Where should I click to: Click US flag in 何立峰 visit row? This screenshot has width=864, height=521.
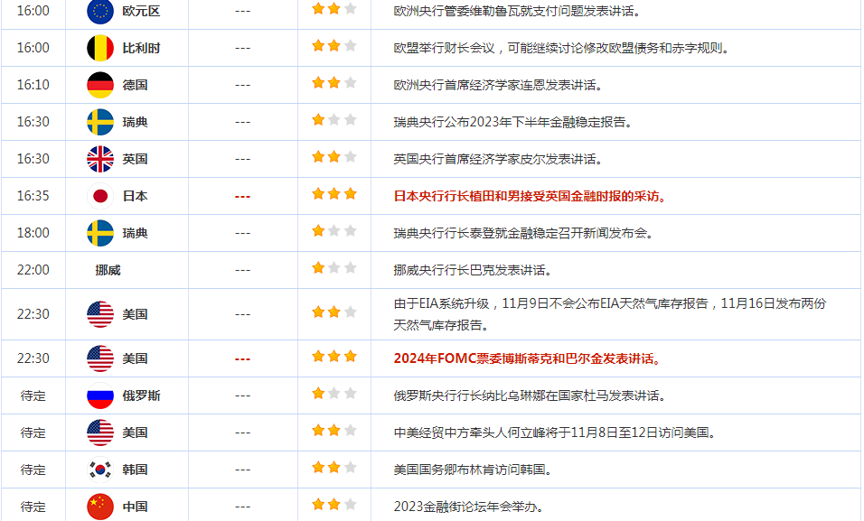click(x=100, y=433)
